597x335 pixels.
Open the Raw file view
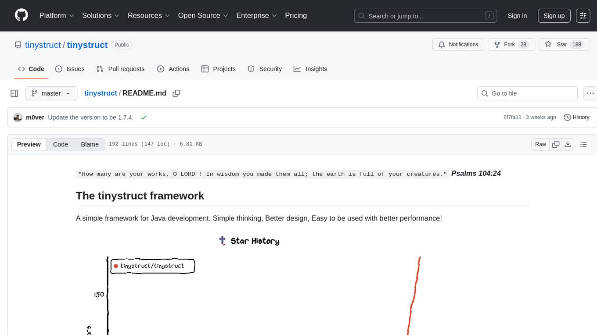(x=540, y=144)
